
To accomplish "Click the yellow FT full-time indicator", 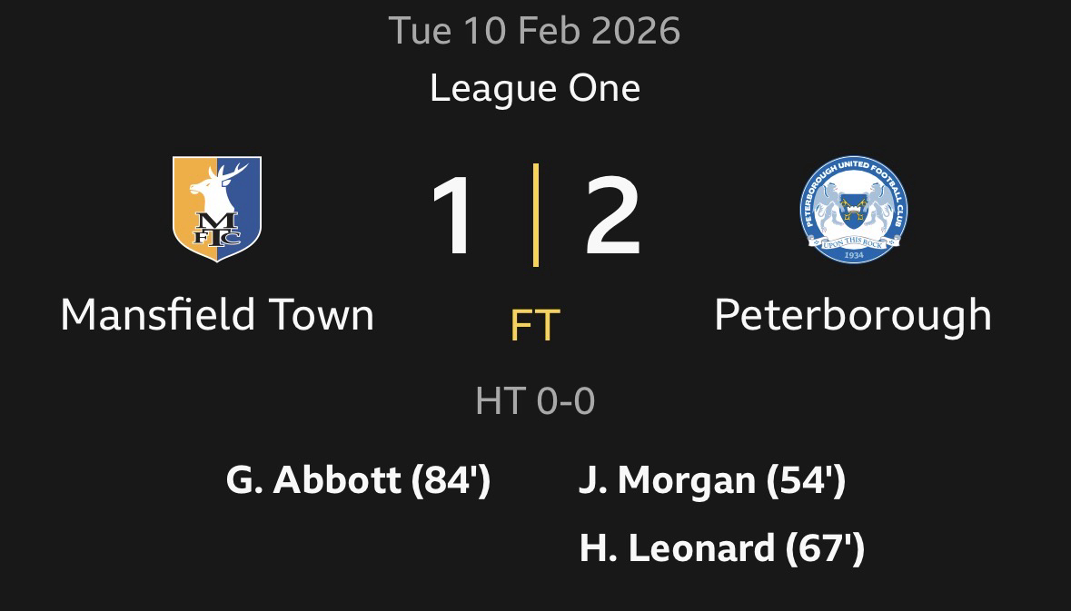I will pyautogui.click(x=535, y=326).
